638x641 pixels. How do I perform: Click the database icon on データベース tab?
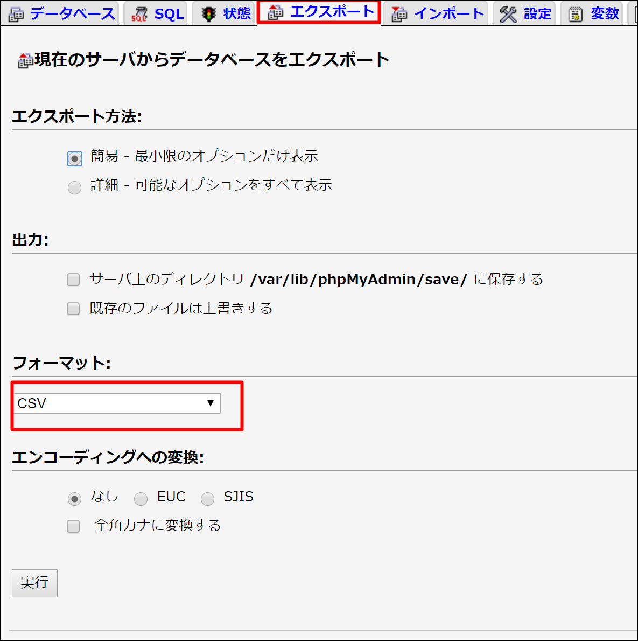coord(16,15)
